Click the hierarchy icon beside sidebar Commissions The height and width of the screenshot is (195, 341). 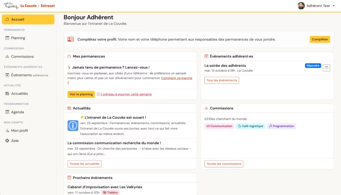pyautogui.click(x=7, y=57)
